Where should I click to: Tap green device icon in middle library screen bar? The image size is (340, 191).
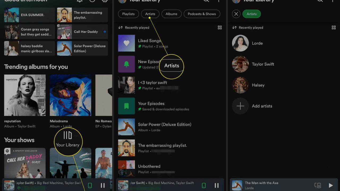coord(204,185)
